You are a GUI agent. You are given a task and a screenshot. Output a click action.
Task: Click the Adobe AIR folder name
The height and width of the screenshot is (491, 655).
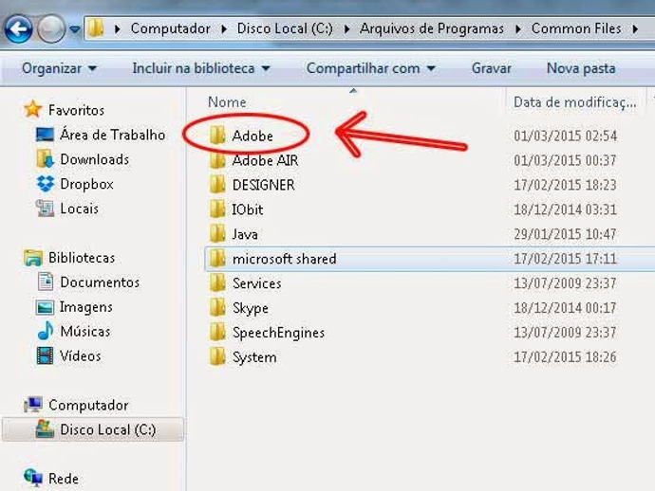click(265, 160)
